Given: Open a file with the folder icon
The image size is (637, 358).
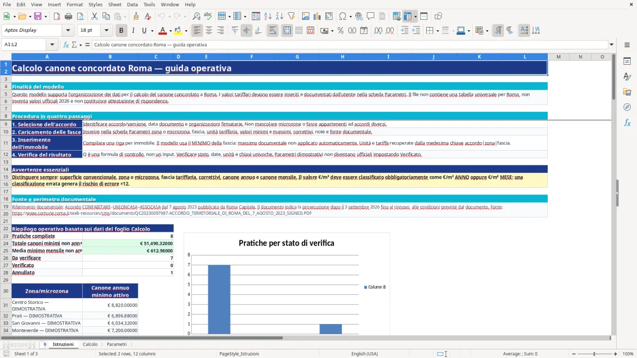Looking at the screenshot, I should pos(22,16).
